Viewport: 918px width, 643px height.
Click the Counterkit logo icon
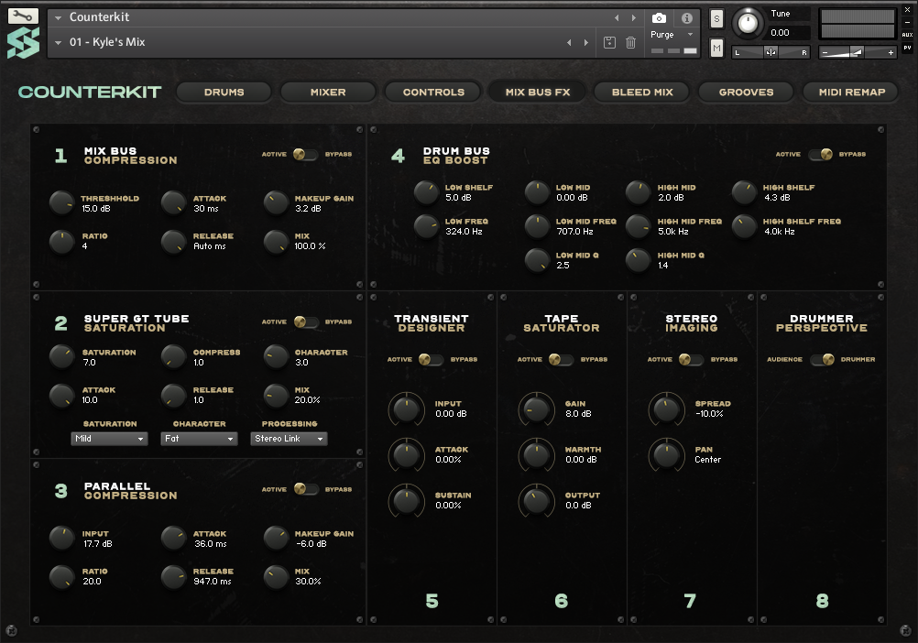22,40
